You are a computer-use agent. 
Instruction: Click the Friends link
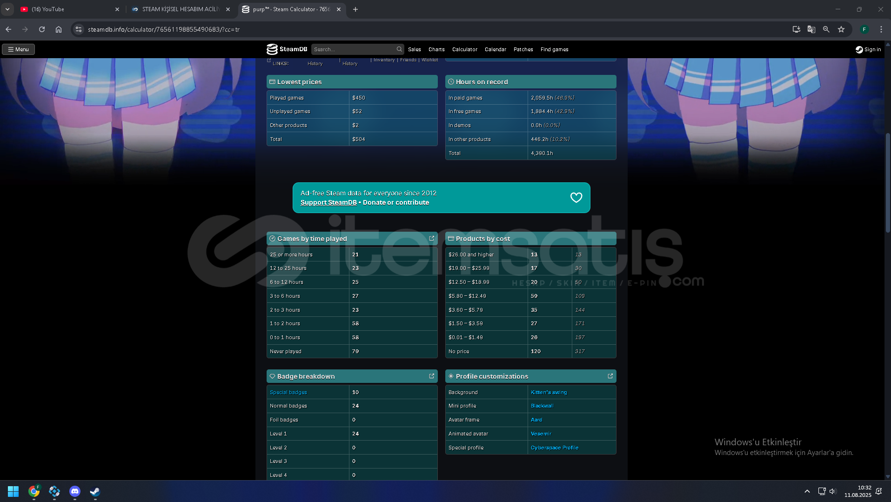pyautogui.click(x=408, y=60)
